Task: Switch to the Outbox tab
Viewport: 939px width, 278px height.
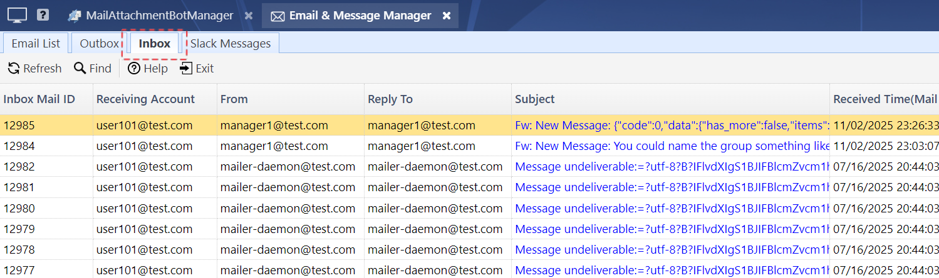Action: coord(99,43)
